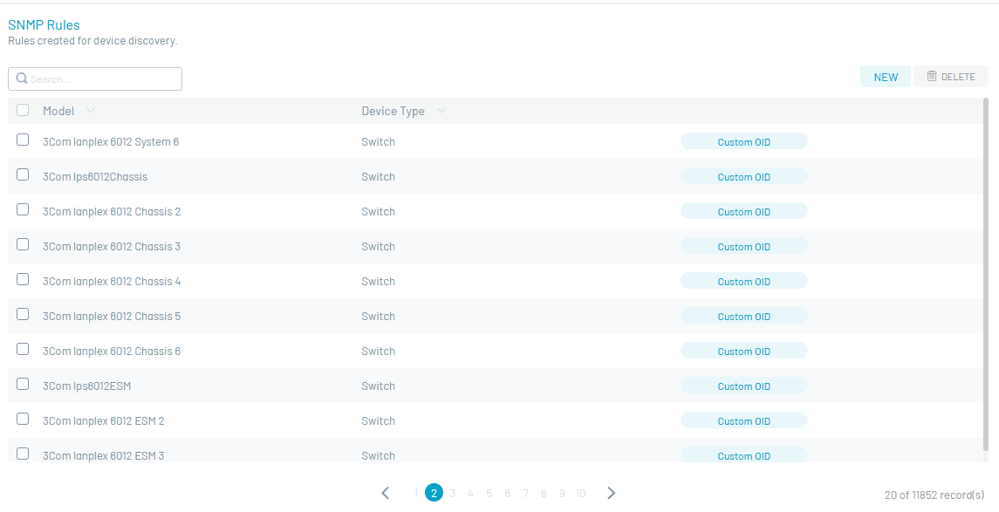Check the 3Com lanplex 6012 System 6 row

(23, 140)
